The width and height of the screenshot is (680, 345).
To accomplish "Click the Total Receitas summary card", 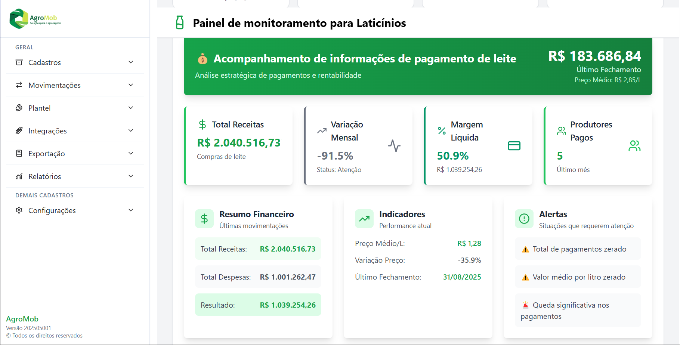I will 238,146.
